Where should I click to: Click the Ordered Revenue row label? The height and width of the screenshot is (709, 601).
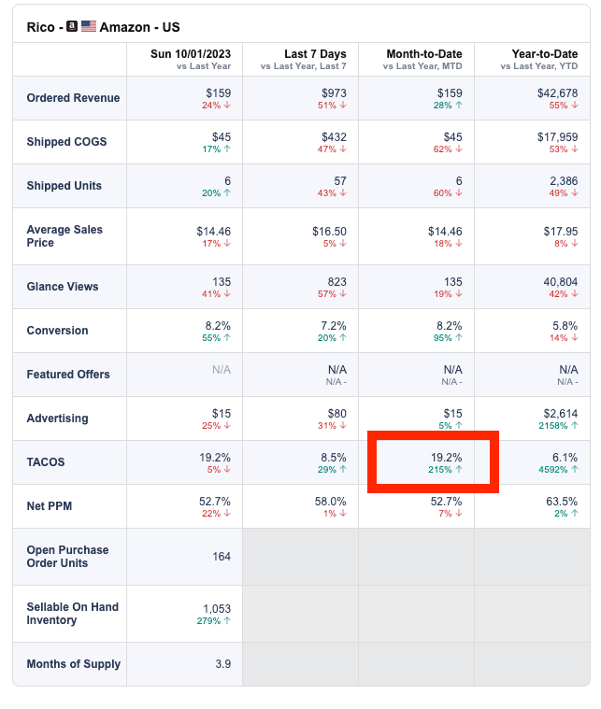pos(67,98)
